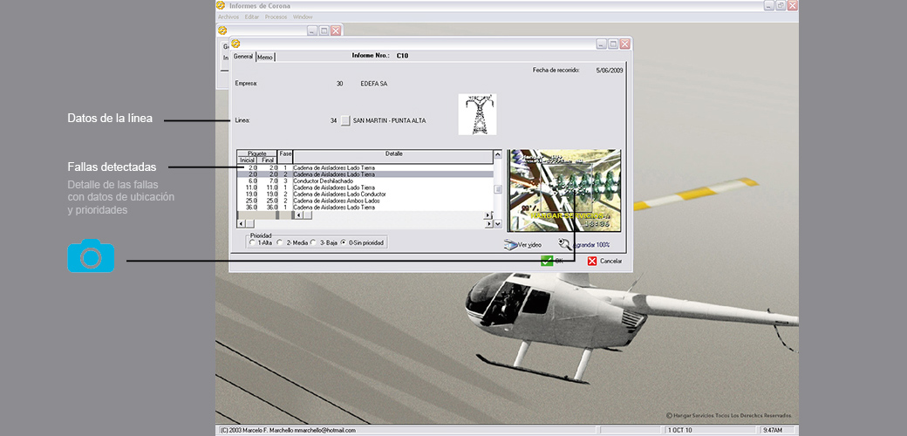The width and height of the screenshot is (907, 436).
Task: Switch to the General tab
Action: coord(243,57)
